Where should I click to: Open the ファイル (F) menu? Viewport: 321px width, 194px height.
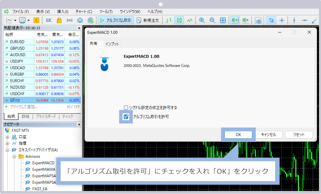click(20, 12)
